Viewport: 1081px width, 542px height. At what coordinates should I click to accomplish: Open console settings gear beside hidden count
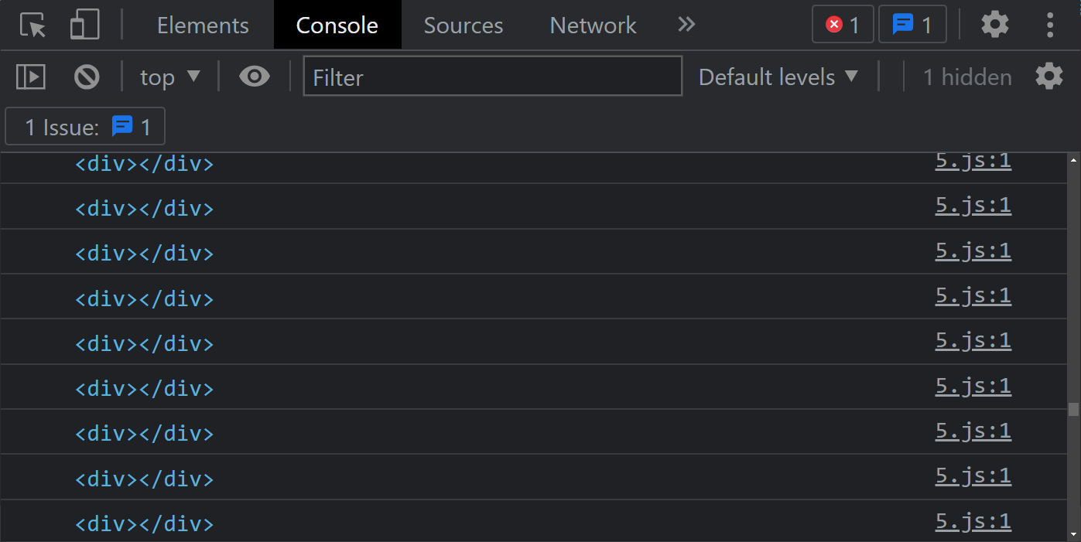click(1049, 77)
